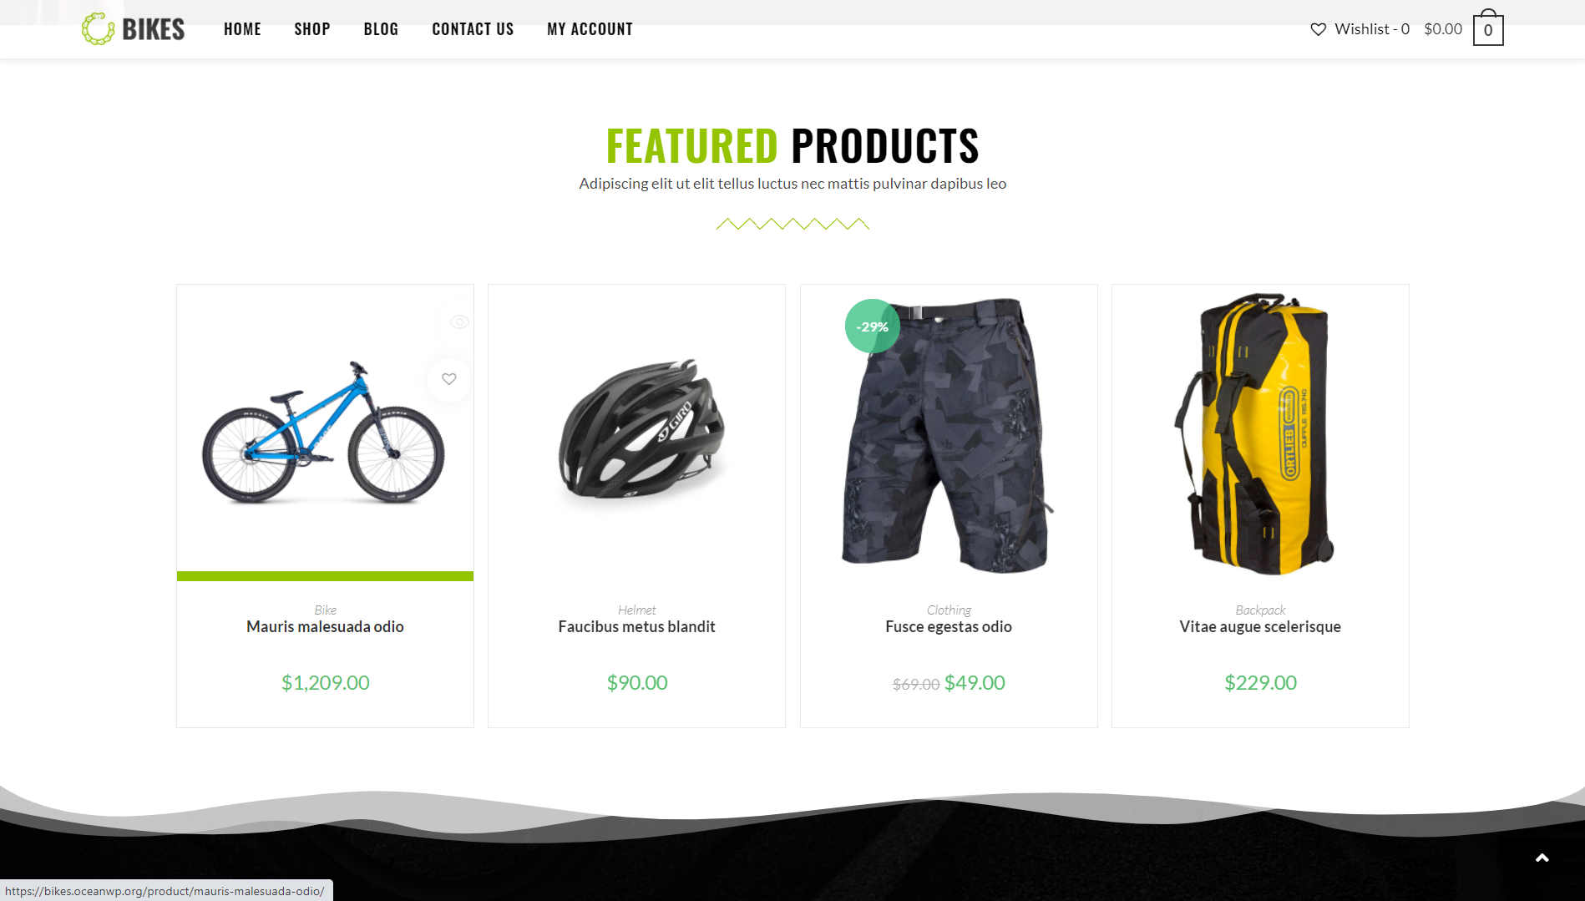The height and width of the screenshot is (901, 1585).
Task: Open My Account menu item
Action: pyautogui.click(x=590, y=29)
